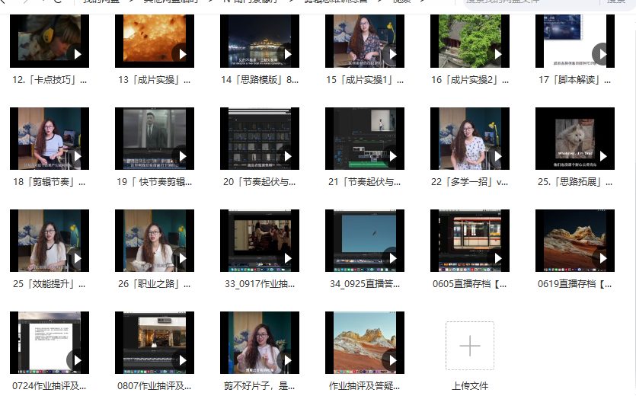Click the file name 20「节奏起伏与
Screen dimensions: 636x396
pos(260,182)
